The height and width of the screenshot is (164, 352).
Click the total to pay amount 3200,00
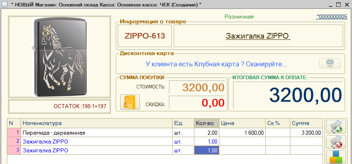288,95
